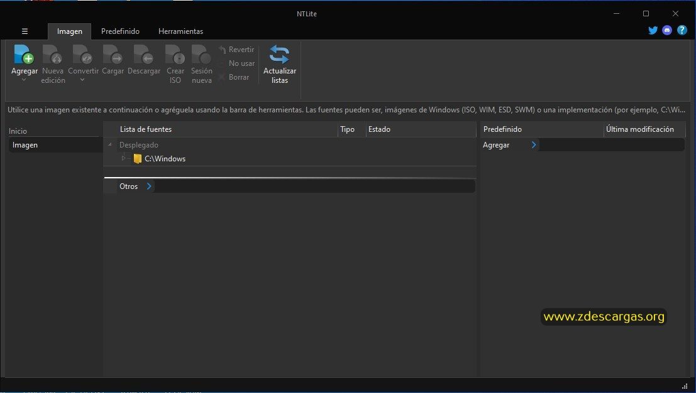Click the Descargar image icon
Image resolution: width=696 pixels, height=393 pixels.
[144, 54]
